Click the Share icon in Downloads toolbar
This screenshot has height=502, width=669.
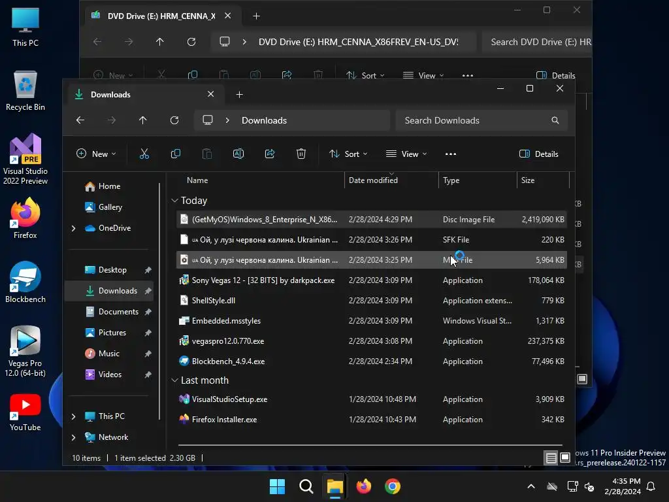tap(270, 154)
